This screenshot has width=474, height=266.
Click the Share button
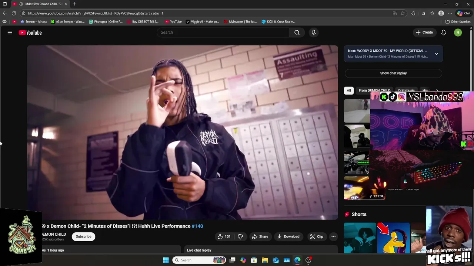tap(260, 236)
